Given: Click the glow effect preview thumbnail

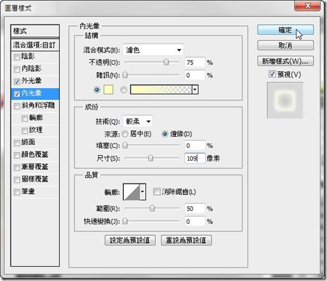Looking at the screenshot, I should coord(285,100).
